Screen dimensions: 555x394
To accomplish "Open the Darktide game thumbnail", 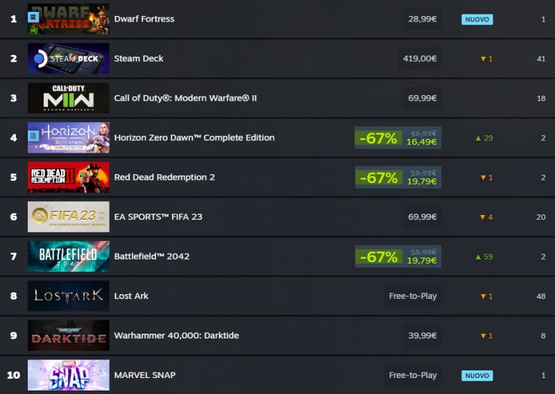I will coord(68,335).
